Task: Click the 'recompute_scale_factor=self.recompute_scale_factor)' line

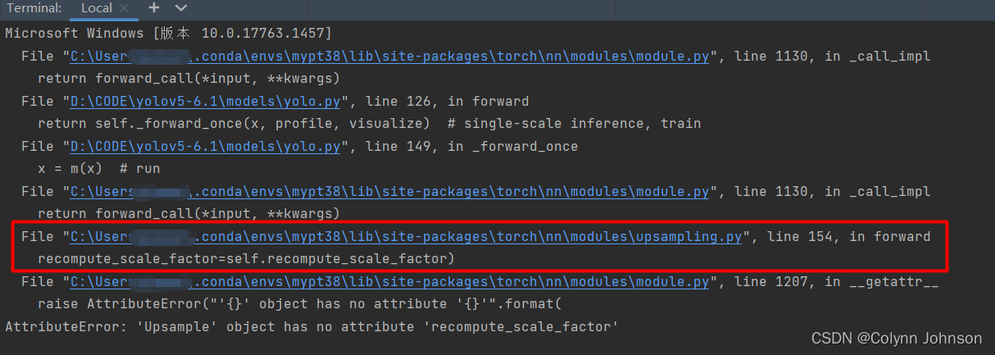Action: pyautogui.click(x=246, y=259)
